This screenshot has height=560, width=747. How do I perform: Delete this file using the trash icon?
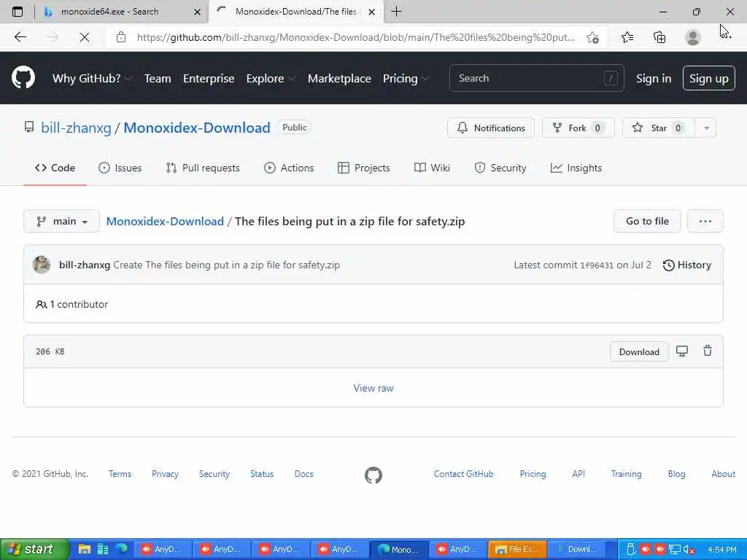pyautogui.click(x=708, y=351)
